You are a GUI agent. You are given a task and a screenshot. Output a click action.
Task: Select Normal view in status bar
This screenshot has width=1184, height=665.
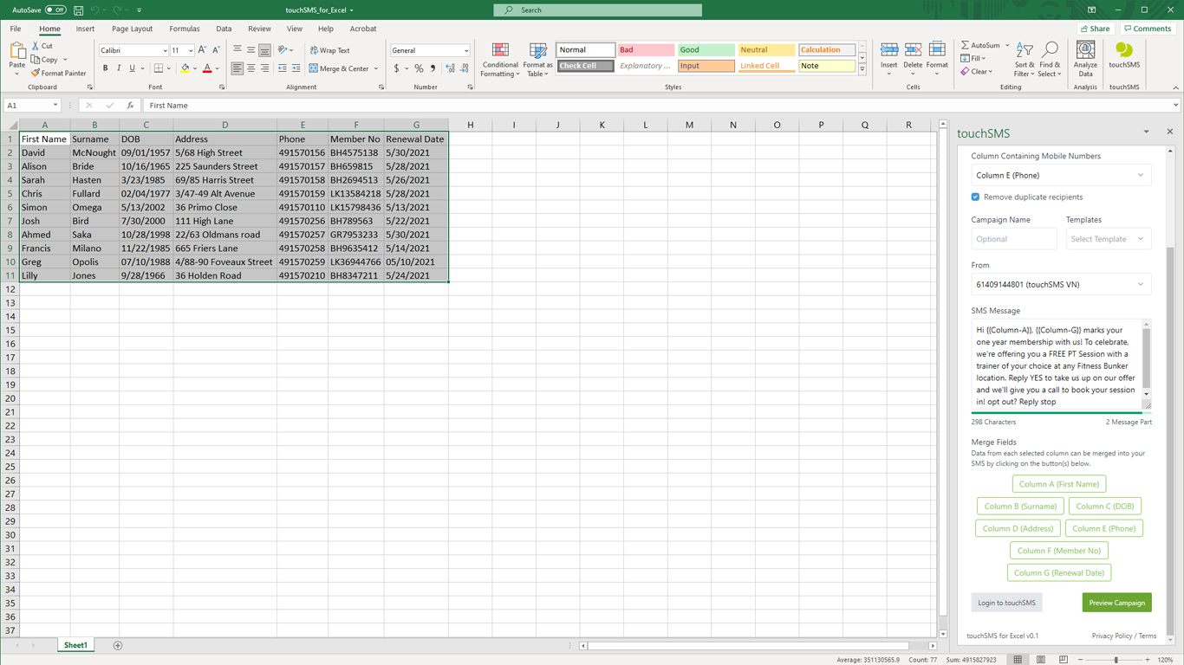1018,660
